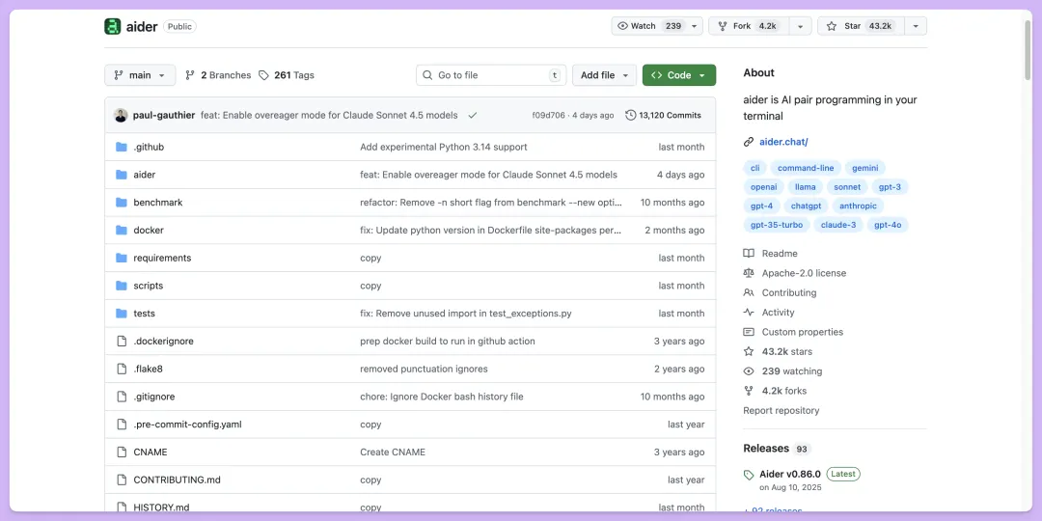The height and width of the screenshot is (521, 1042).
Task: Click the eye icon next to 239 watching
Action: [749, 370]
